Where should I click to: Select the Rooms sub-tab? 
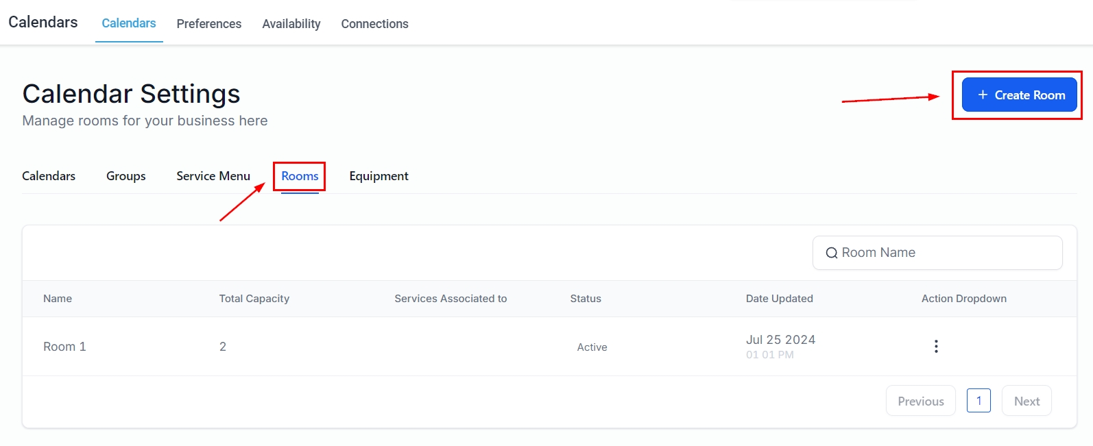tap(300, 176)
